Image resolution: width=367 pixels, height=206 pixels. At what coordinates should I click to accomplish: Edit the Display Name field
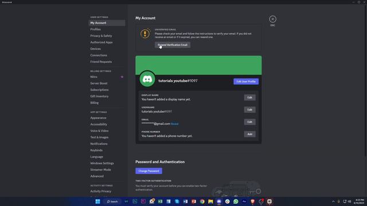pyautogui.click(x=250, y=98)
